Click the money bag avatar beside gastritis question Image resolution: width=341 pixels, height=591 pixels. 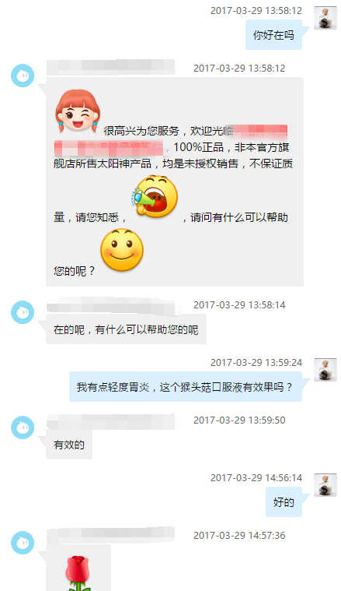[325, 370]
